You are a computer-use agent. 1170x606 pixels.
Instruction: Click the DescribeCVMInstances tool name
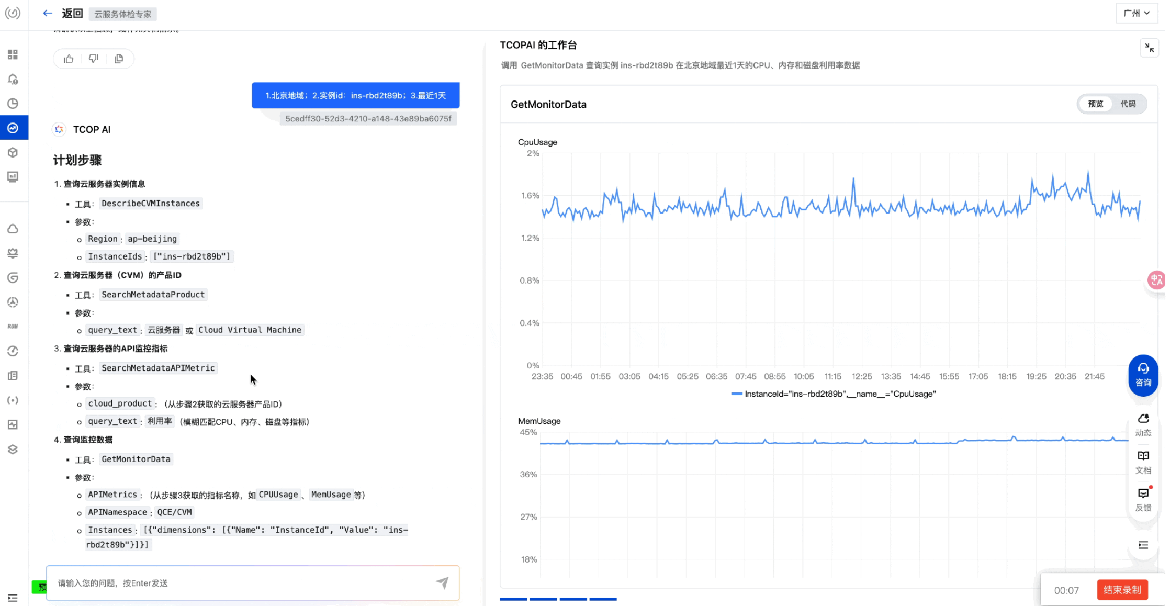pyautogui.click(x=151, y=203)
